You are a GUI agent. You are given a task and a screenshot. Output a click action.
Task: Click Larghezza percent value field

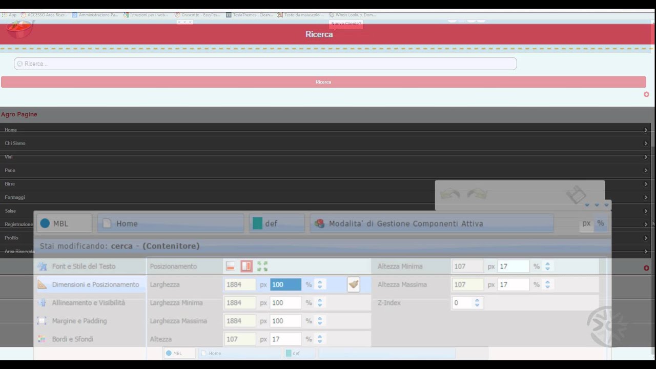pos(285,284)
